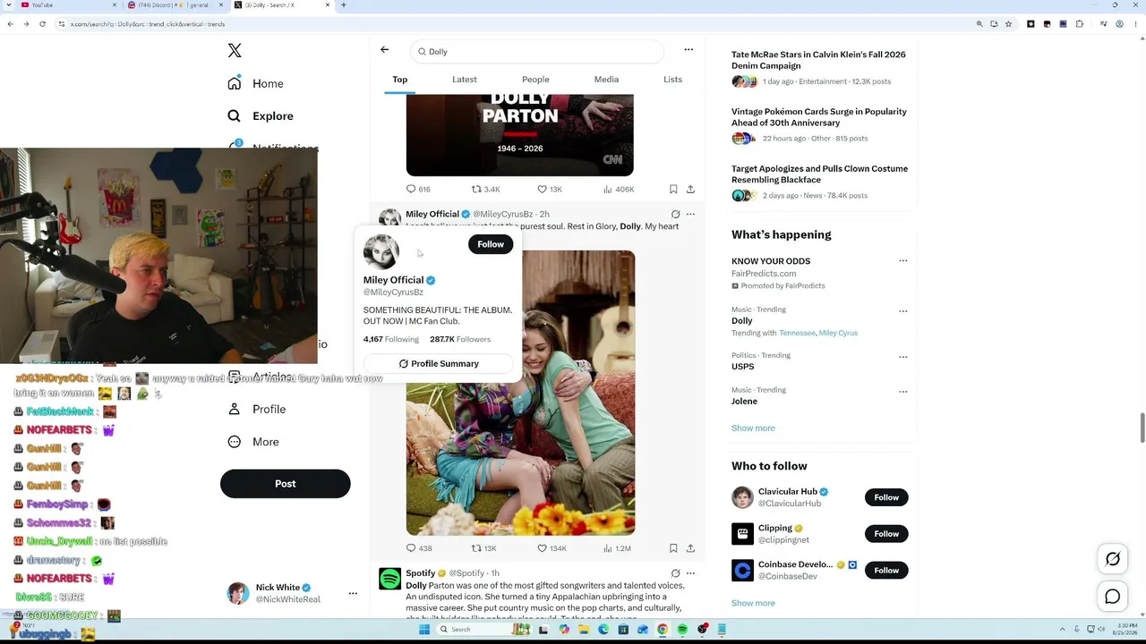The height and width of the screenshot is (644, 1146).
Task: Open a new browser tab
Action: pyautogui.click(x=344, y=5)
